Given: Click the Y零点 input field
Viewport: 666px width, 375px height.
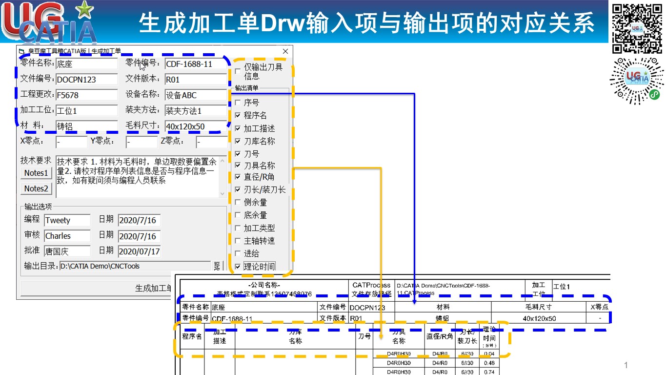Looking at the screenshot, I should point(141,142).
